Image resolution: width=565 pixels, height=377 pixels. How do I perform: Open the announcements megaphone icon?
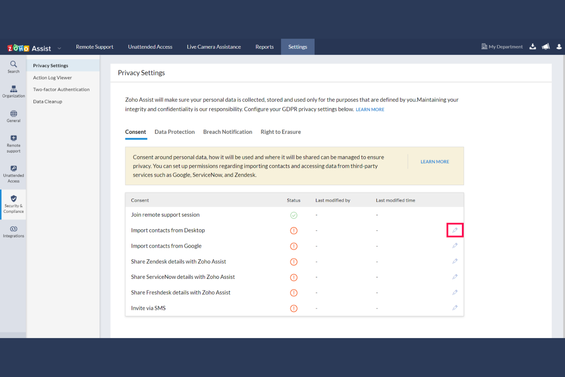tap(546, 46)
